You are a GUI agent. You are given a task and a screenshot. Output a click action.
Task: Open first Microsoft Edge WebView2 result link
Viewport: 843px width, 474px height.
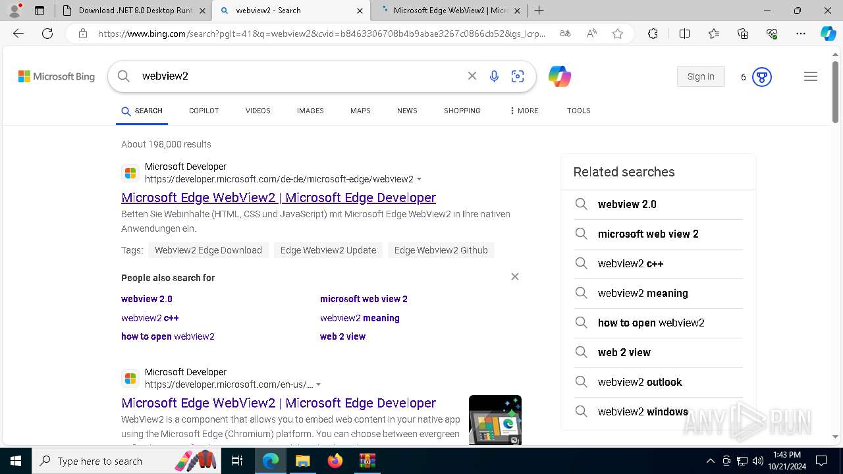click(x=279, y=197)
